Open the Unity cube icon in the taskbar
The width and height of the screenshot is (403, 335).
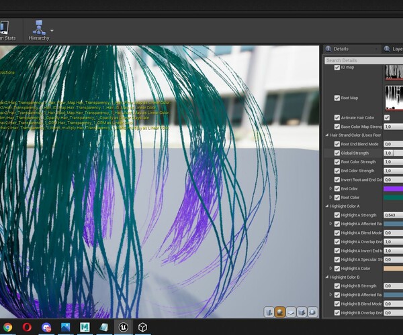[x=142, y=328]
